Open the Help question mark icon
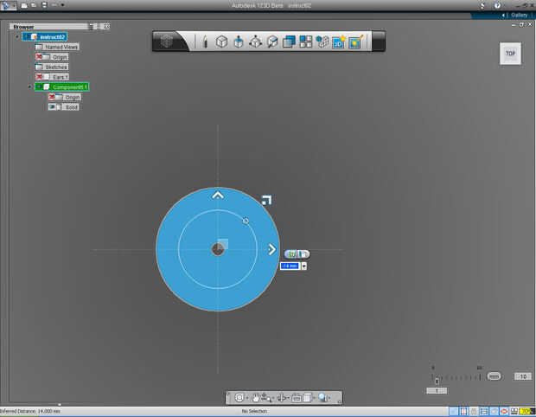Image resolution: width=536 pixels, height=417 pixels. (497, 5)
